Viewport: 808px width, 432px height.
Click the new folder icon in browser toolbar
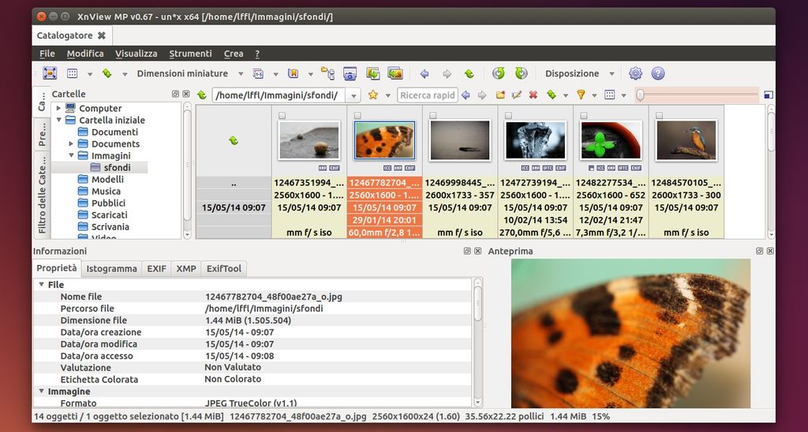click(500, 95)
